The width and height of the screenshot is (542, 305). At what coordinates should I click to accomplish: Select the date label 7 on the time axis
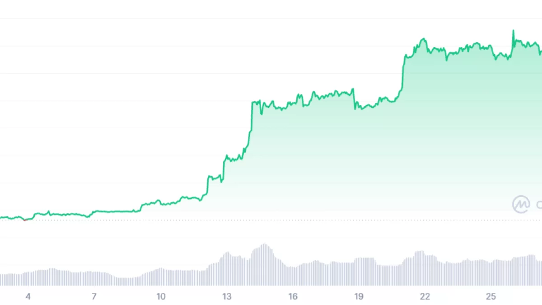[94, 297]
